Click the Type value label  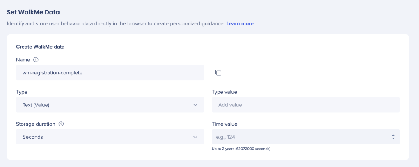click(224, 92)
